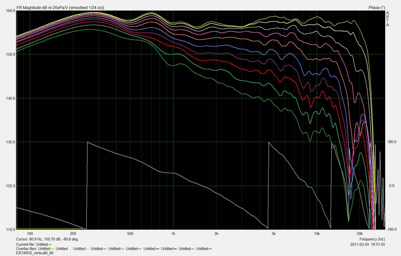This screenshot has height=256, width=401.
Task: Click the Frequency (Hz) axis label
Action: click(372, 239)
